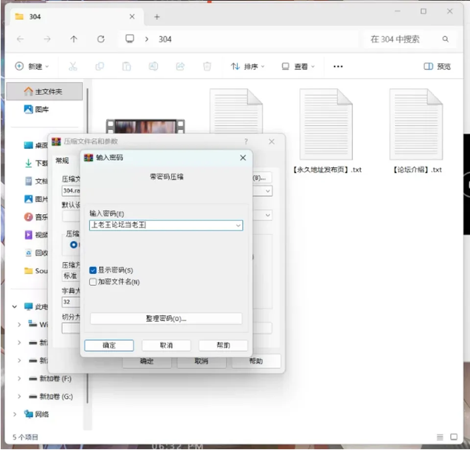Open the password field dropdown arrow
The image size is (470, 450).
(x=238, y=225)
